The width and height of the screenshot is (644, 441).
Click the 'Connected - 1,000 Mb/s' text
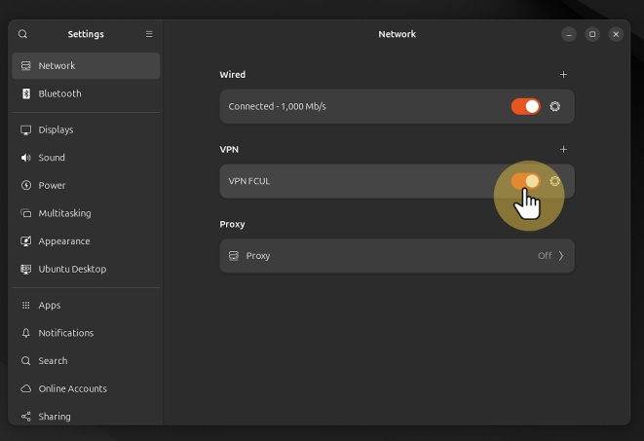[278, 107]
